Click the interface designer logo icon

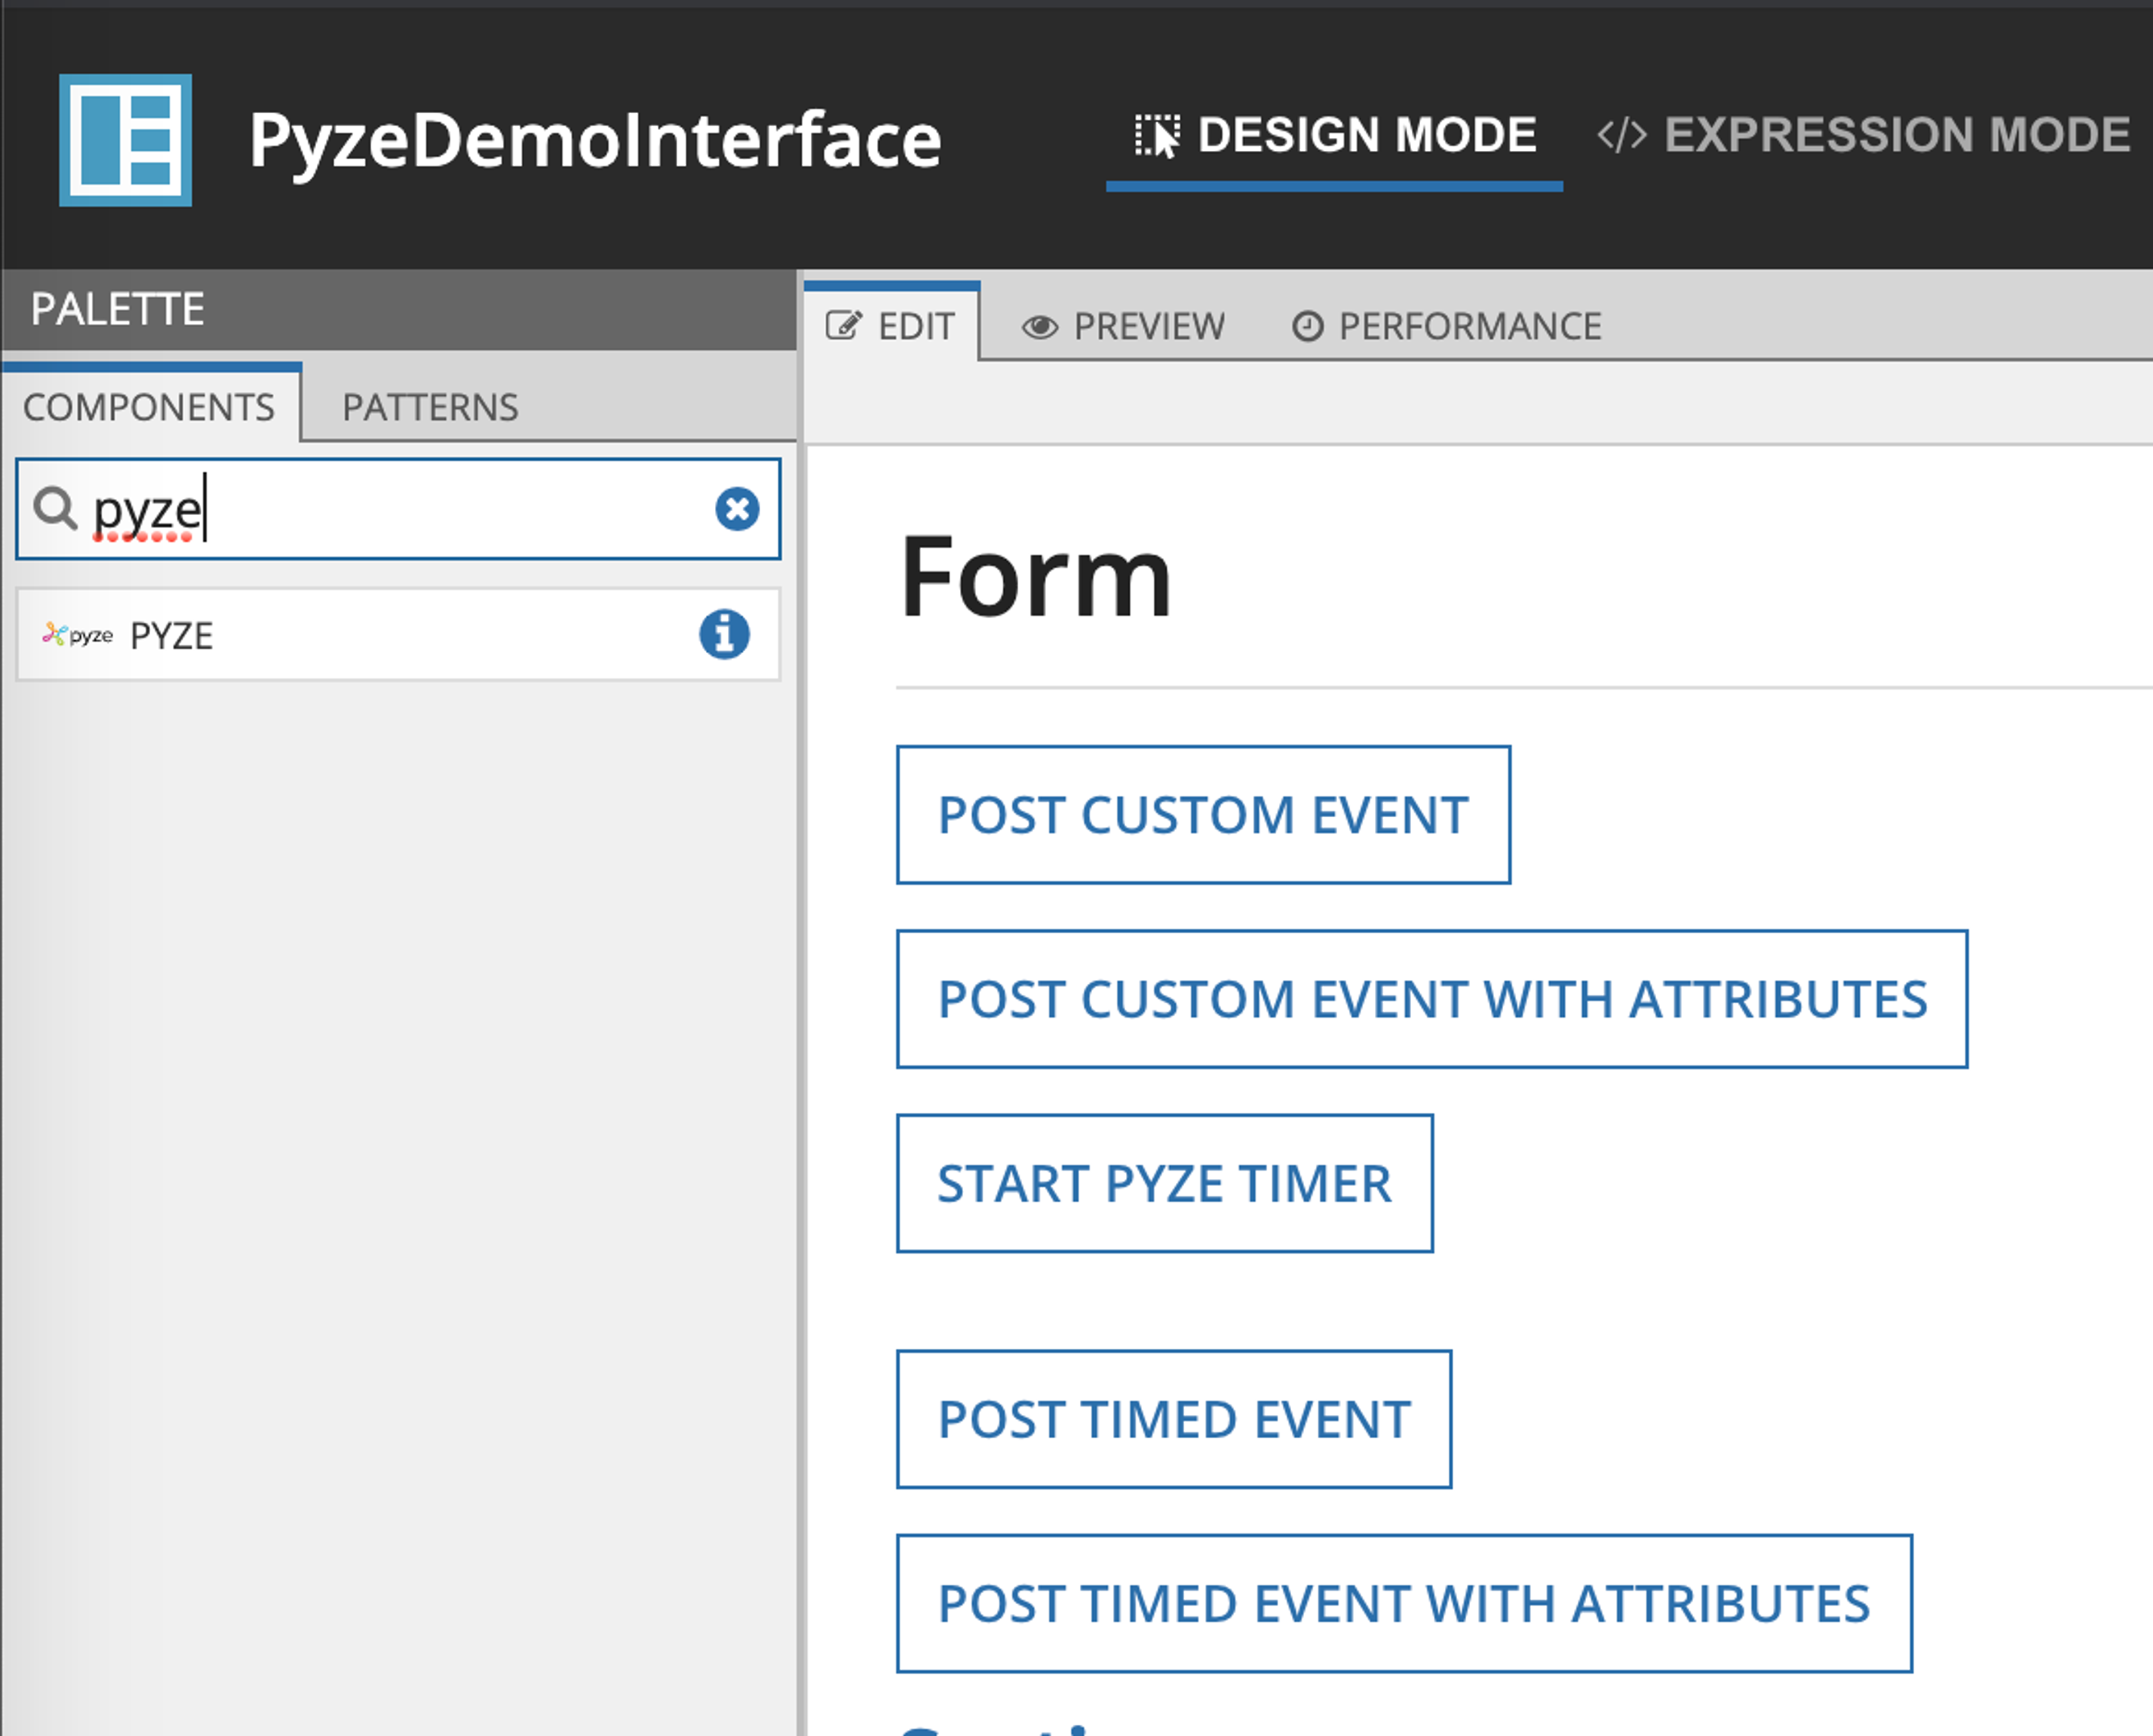tap(125, 140)
